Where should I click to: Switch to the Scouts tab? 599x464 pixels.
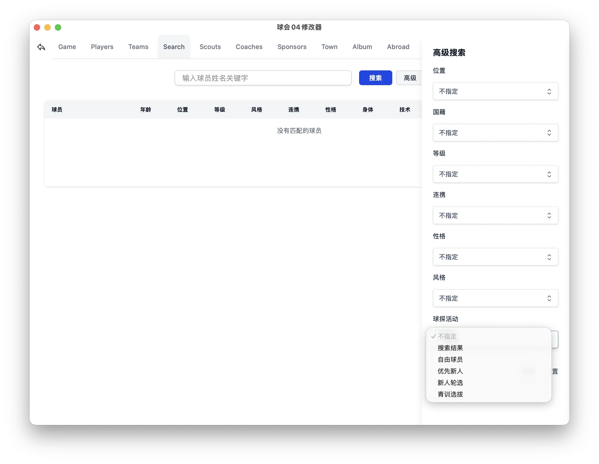click(x=210, y=47)
